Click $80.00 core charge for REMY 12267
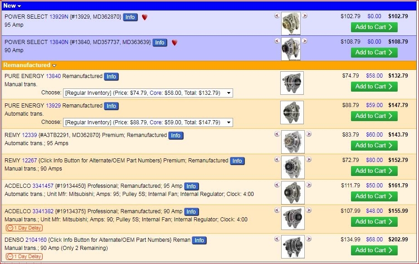The width and height of the screenshot is (419, 264). (375, 160)
